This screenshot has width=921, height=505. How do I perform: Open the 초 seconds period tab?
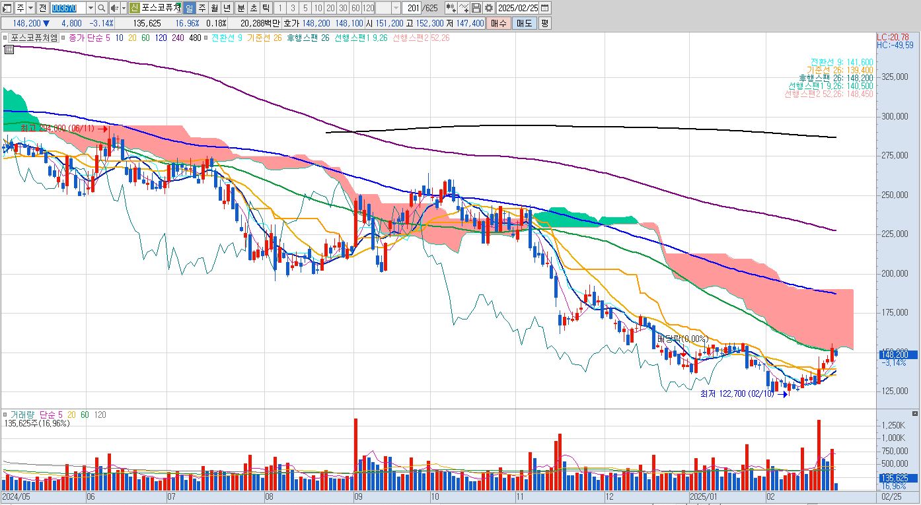coord(253,8)
